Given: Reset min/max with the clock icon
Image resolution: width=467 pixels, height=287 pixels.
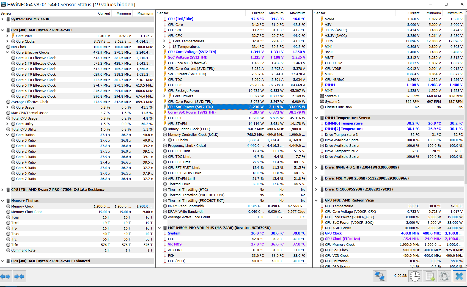Looking at the screenshot, I should pyautogui.click(x=415, y=276).
